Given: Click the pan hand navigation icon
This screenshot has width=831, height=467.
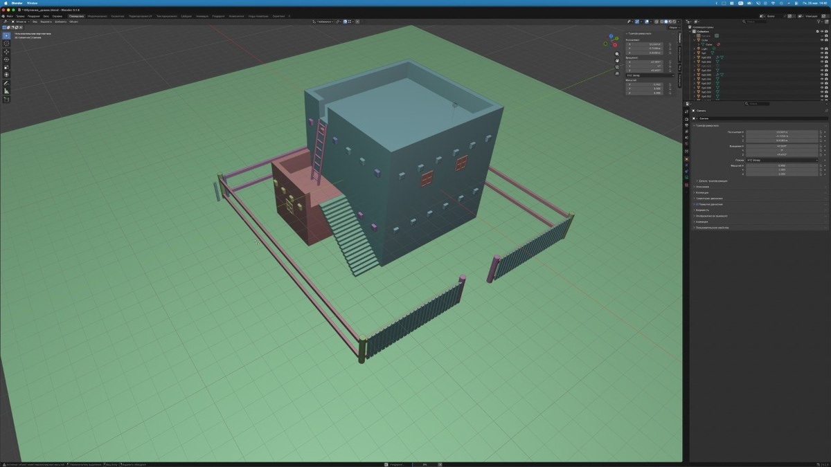Looking at the screenshot, I should tap(617, 60).
